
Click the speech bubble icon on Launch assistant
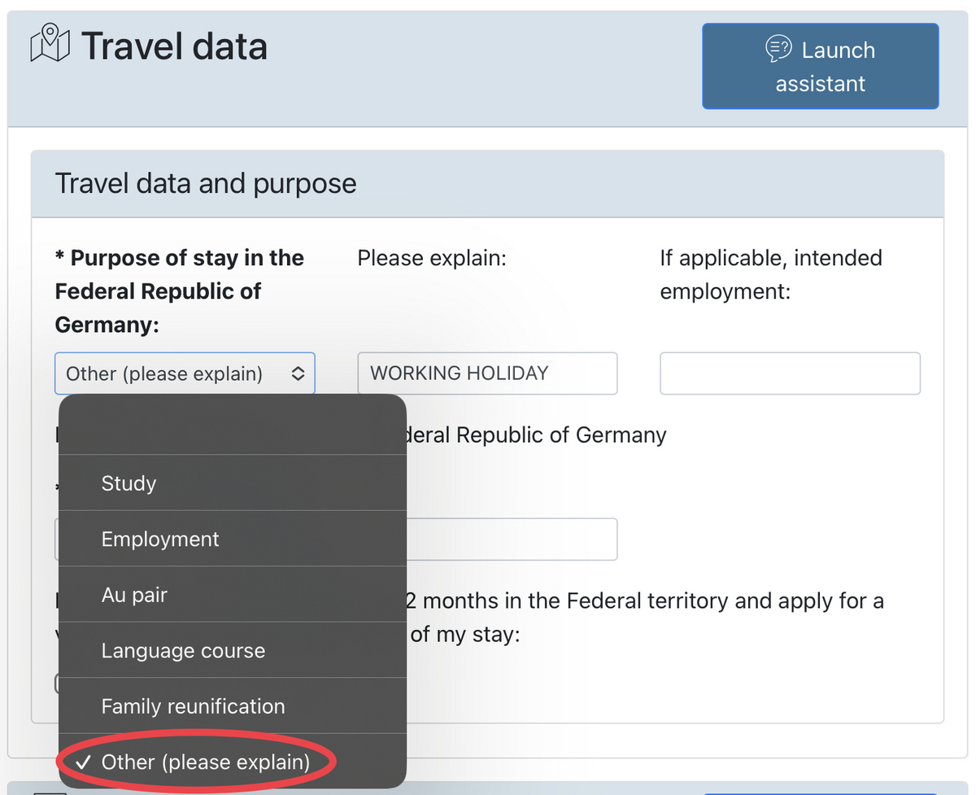pyautogui.click(x=778, y=50)
